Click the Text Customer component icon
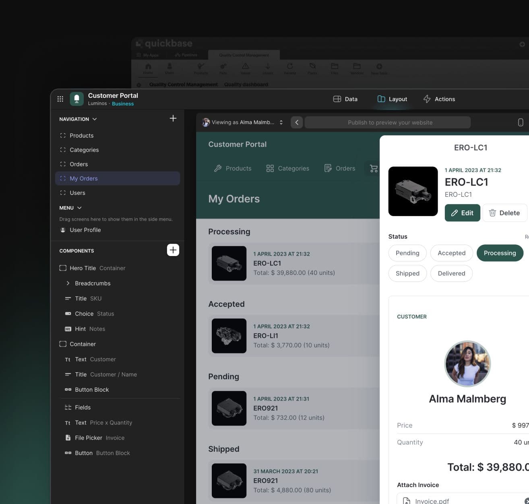 click(68, 359)
